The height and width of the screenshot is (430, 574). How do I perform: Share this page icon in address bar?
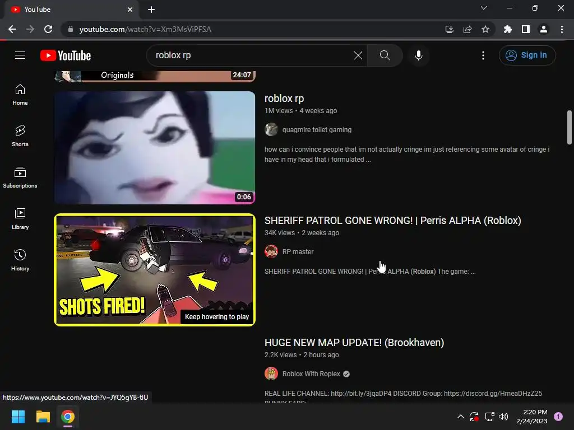467,29
